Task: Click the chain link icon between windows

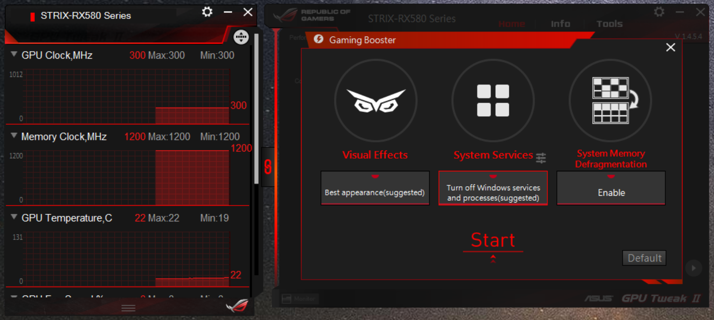Action: point(268,167)
